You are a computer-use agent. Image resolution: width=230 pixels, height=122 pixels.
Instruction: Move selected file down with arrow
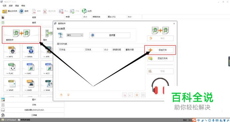point(68,95)
